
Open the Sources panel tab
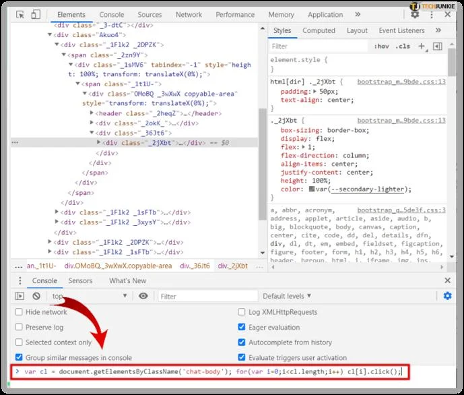[150, 15]
